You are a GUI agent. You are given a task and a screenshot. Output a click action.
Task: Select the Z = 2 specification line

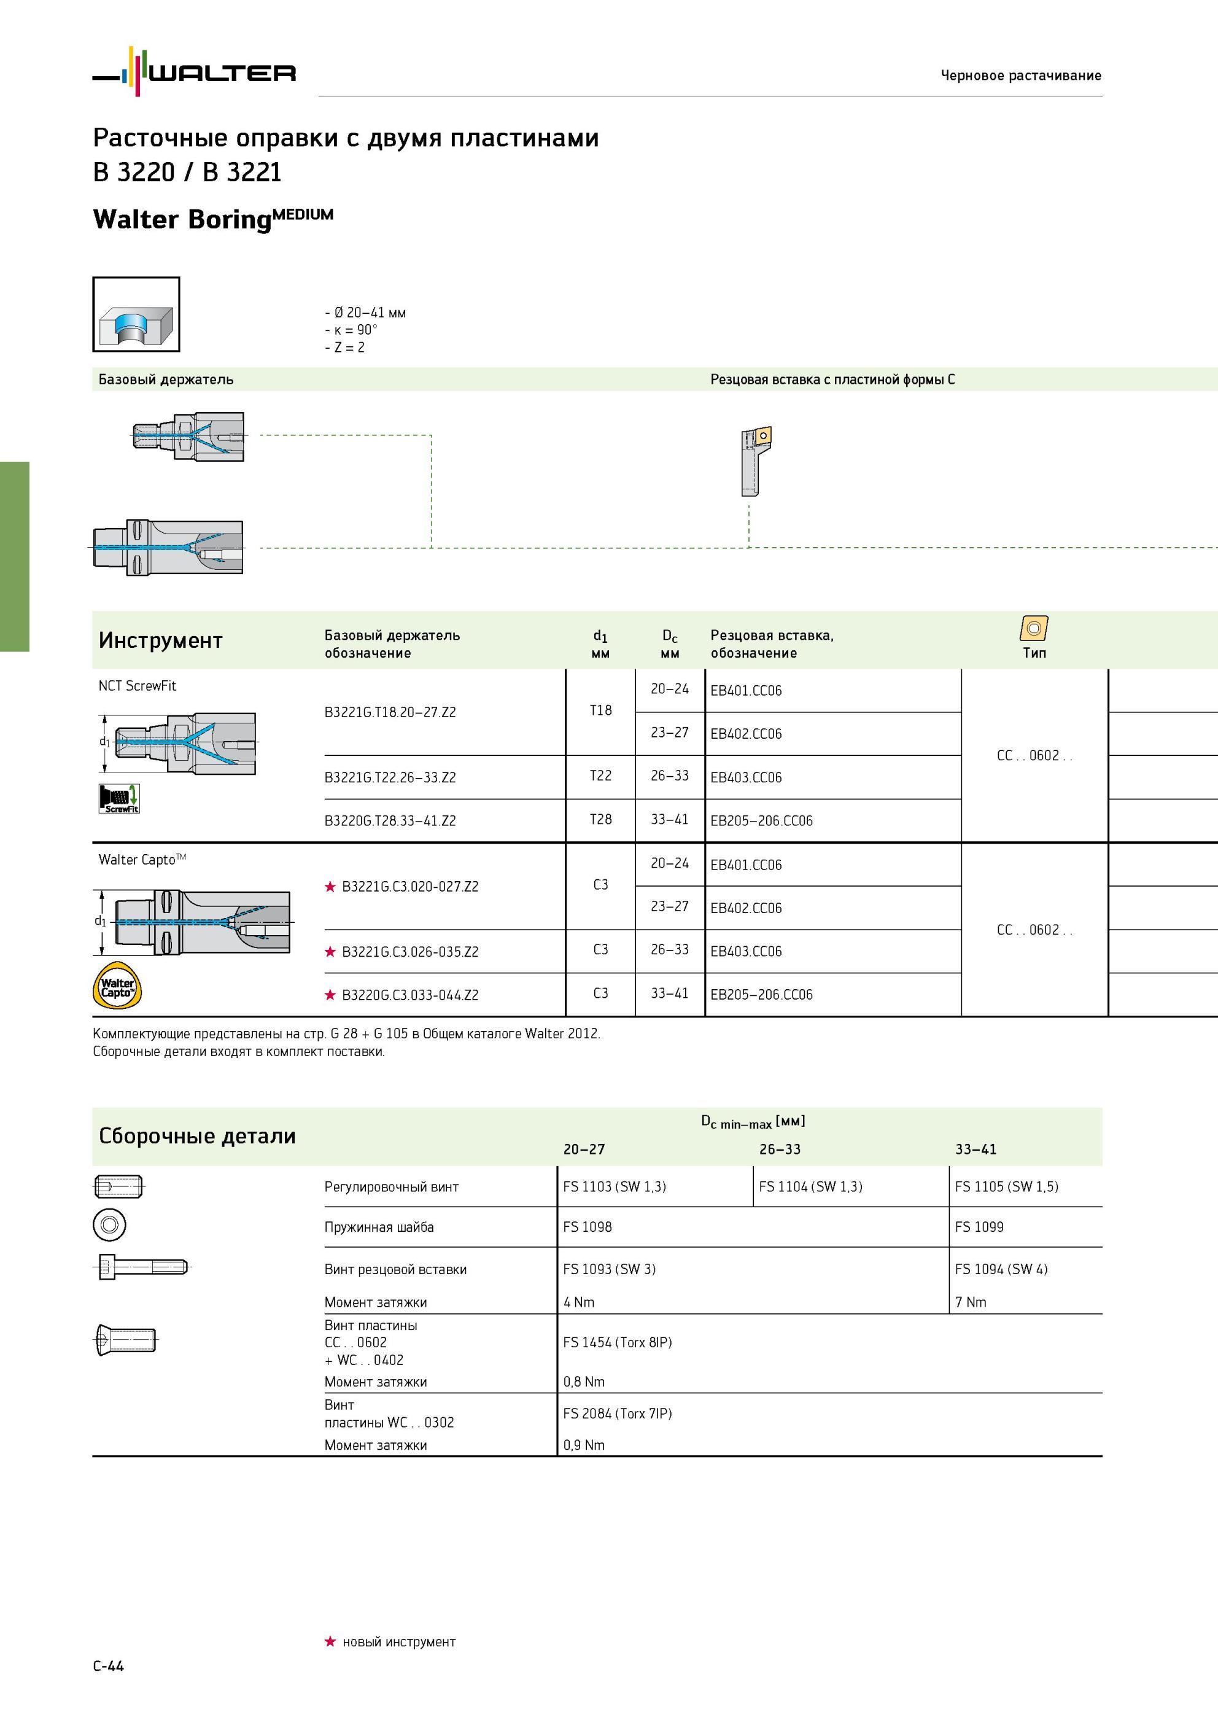pos(344,348)
